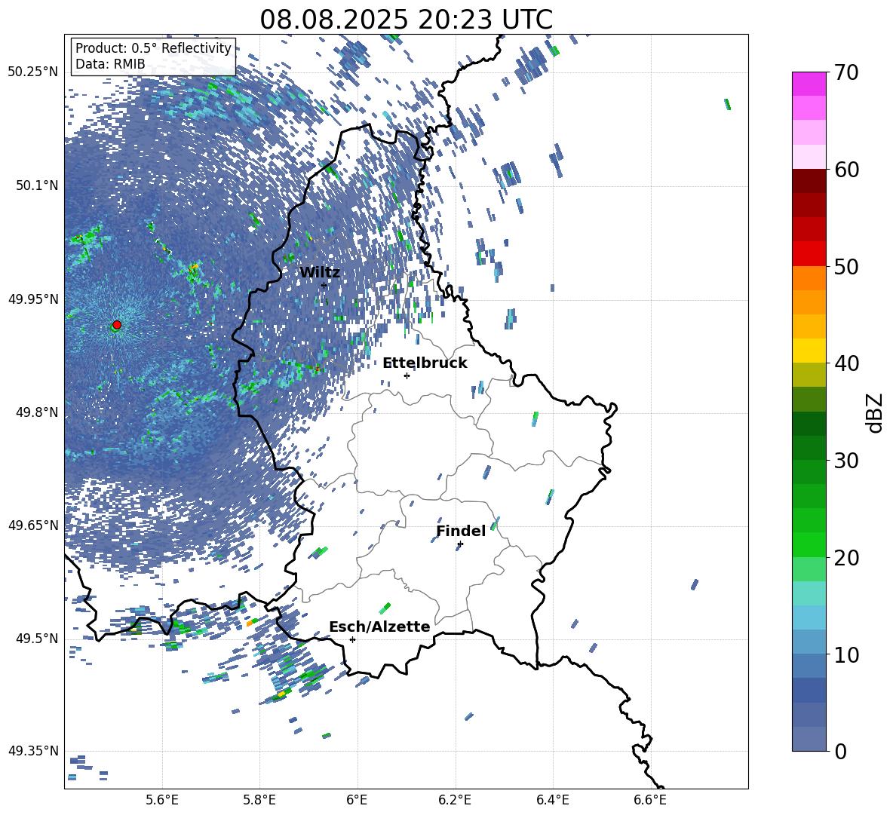Image resolution: width=893 pixels, height=815 pixels.
Task: Click the 50 value on the colorbar
Action: click(x=846, y=267)
